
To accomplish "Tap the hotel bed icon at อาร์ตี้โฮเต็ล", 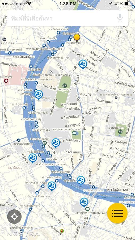I will 4,40.
